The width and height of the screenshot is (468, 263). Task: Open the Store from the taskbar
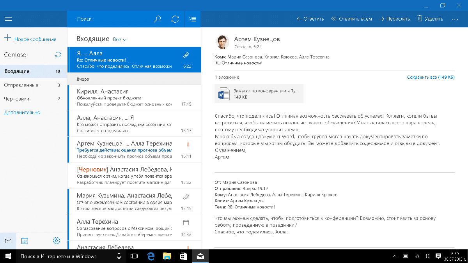(183, 256)
